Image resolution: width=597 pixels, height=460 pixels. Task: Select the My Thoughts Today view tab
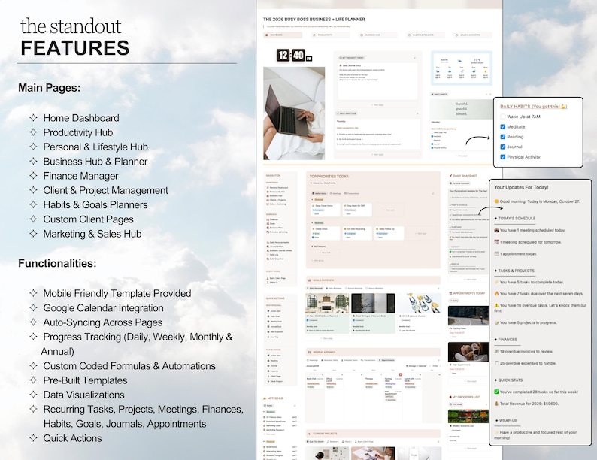pyautogui.click(x=352, y=58)
